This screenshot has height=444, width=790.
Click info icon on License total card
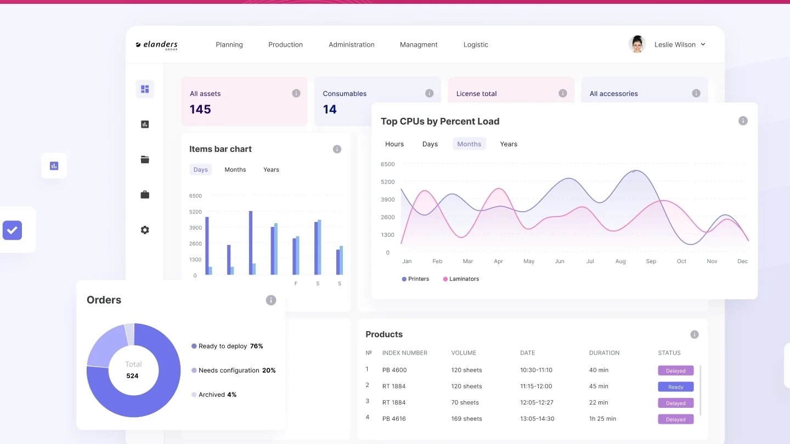(563, 93)
